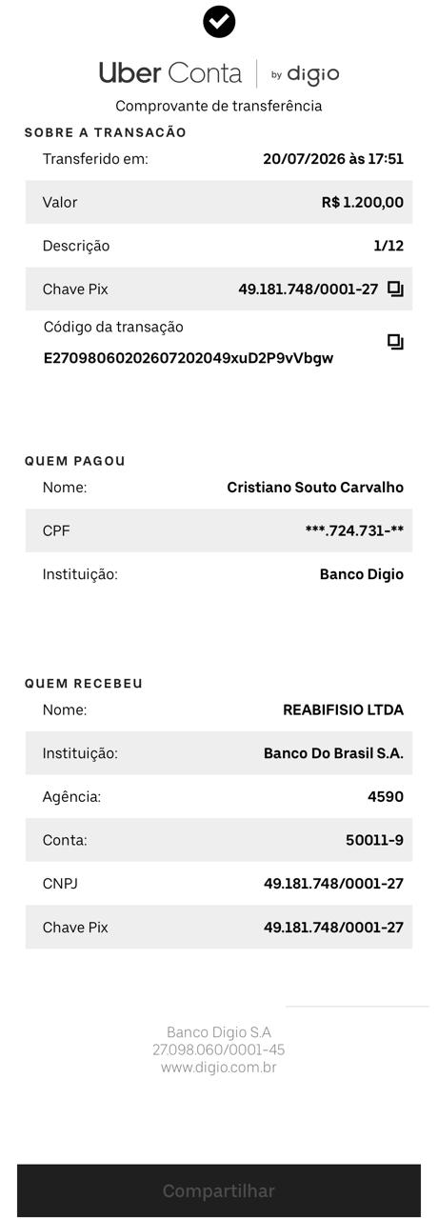Tap the Chave Pix row under Quem Recebeu

coord(219,928)
